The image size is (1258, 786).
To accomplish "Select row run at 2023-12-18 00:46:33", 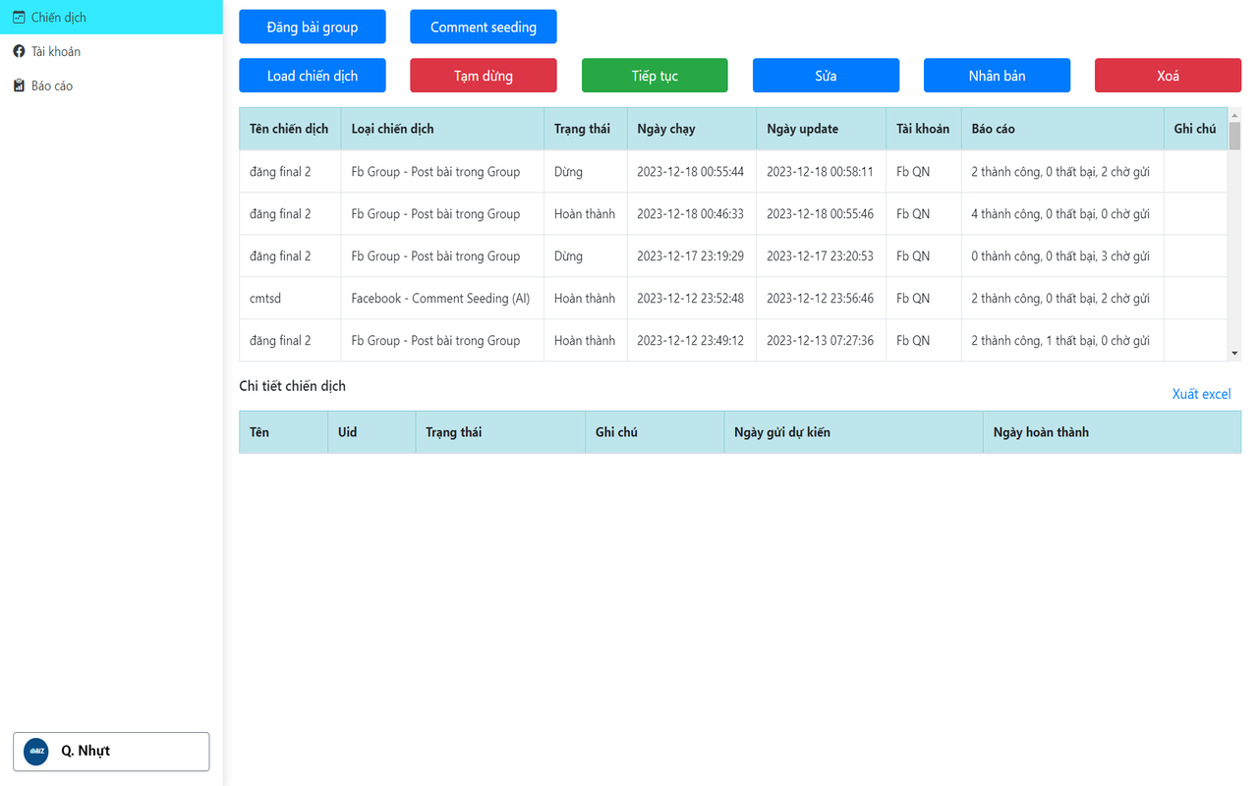I will [x=733, y=213].
